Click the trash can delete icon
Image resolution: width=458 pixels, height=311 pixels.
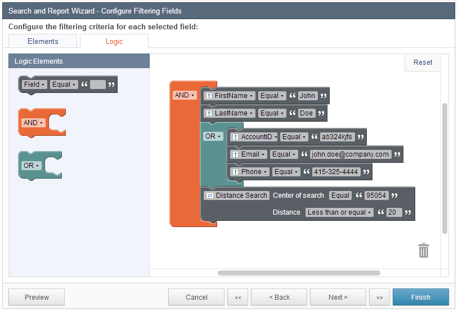[x=424, y=250]
